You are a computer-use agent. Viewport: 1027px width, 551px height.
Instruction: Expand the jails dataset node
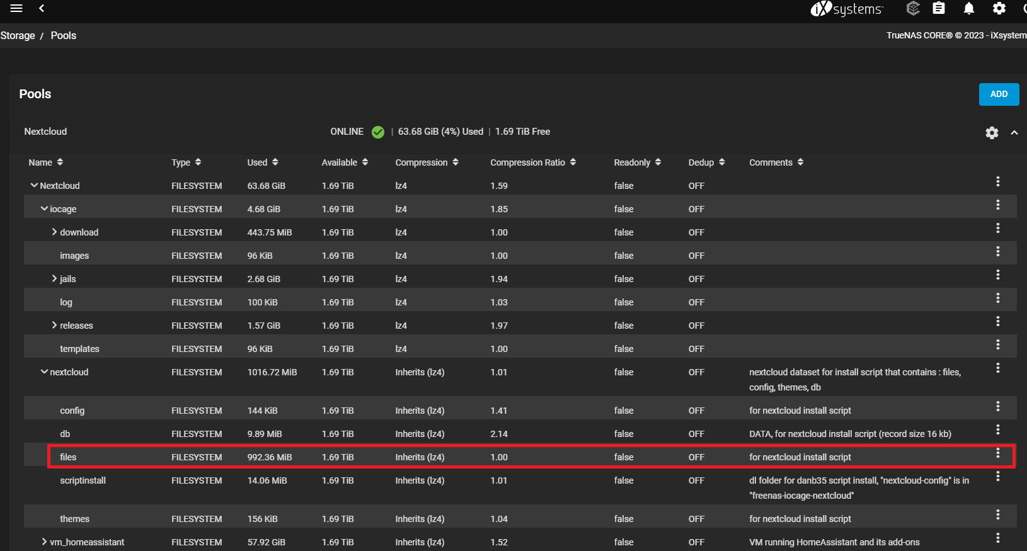(54, 278)
